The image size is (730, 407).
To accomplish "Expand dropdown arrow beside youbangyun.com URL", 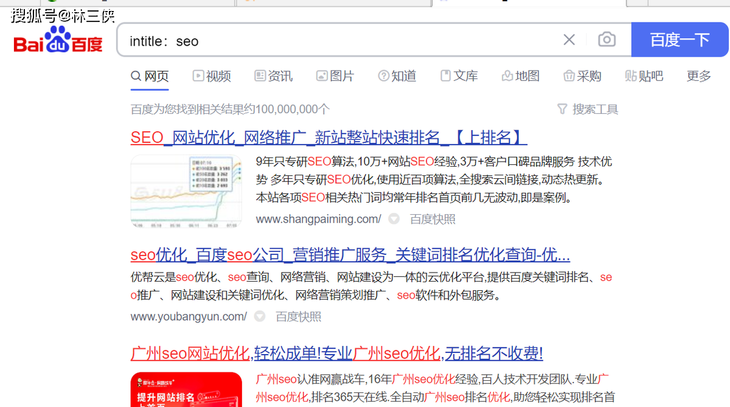I will (x=260, y=316).
